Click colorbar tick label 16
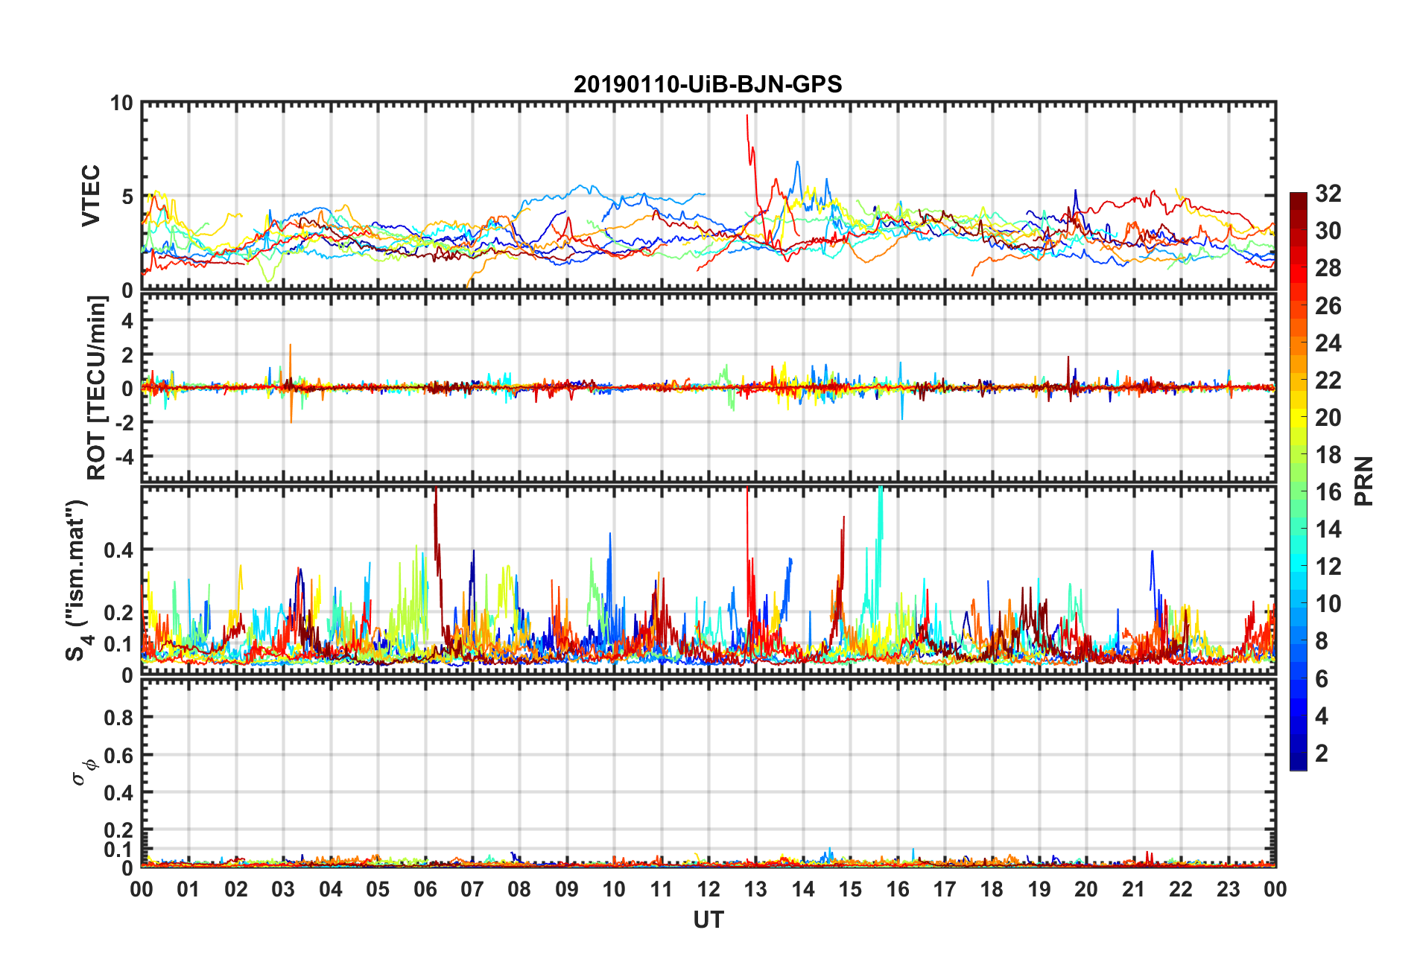This screenshot has width=1417, height=962. click(1328, 492)
